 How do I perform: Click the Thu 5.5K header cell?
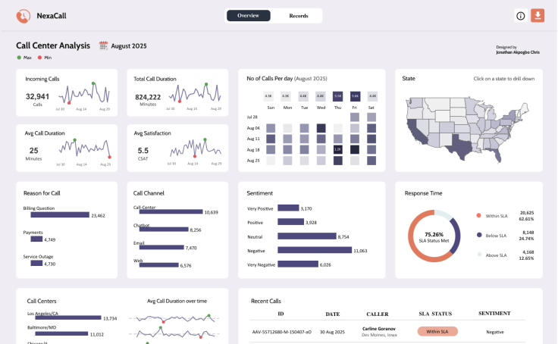[337, 96]
